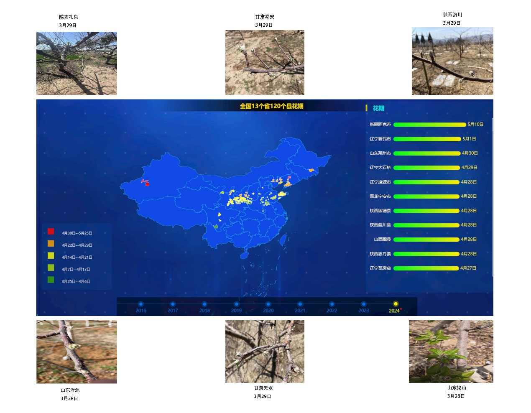Open the 陕西礼泉 orchard photo

77,62
